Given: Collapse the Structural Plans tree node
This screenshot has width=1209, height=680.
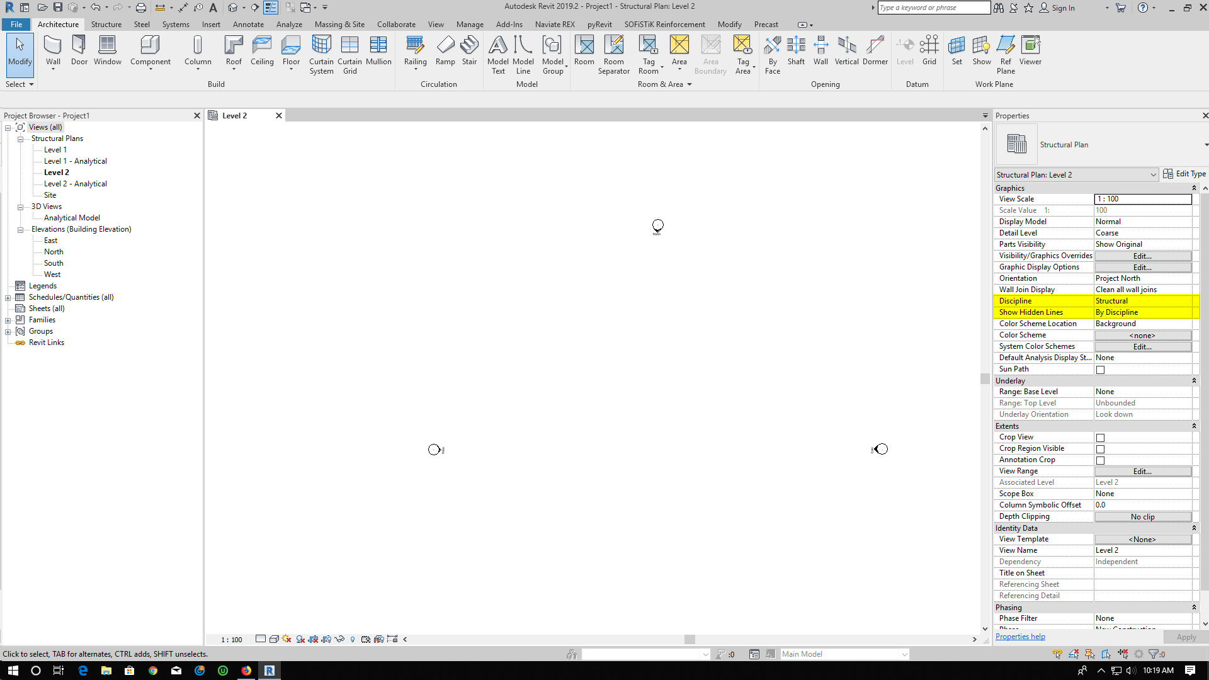Looking at the screenshot, I should [20, 139].
